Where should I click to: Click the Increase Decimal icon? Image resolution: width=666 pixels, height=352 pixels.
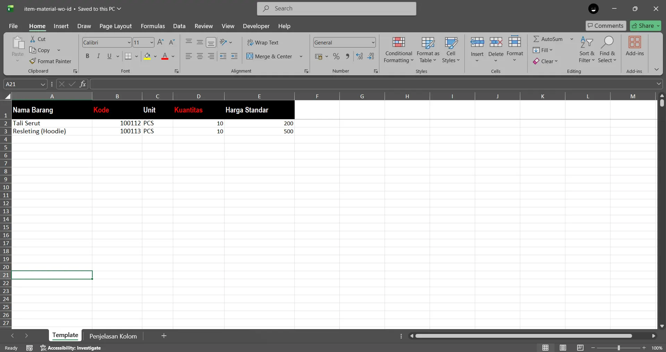point(359,56)
